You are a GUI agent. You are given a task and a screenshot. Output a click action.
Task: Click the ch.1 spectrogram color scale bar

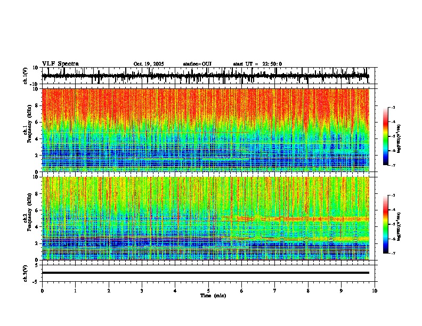coord(386,136)
